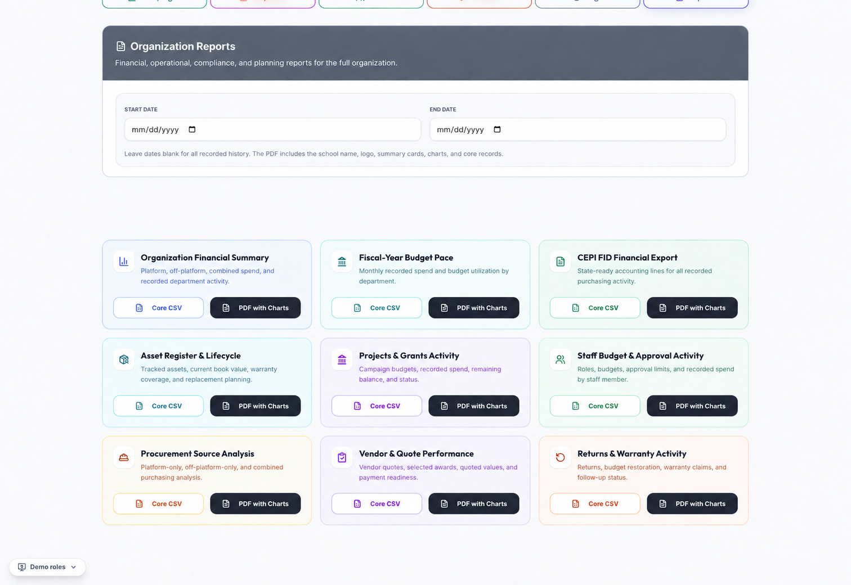Click the Fiscal-Year Budget Pace title
The image size is (851, 585).
tap(406, 258)
